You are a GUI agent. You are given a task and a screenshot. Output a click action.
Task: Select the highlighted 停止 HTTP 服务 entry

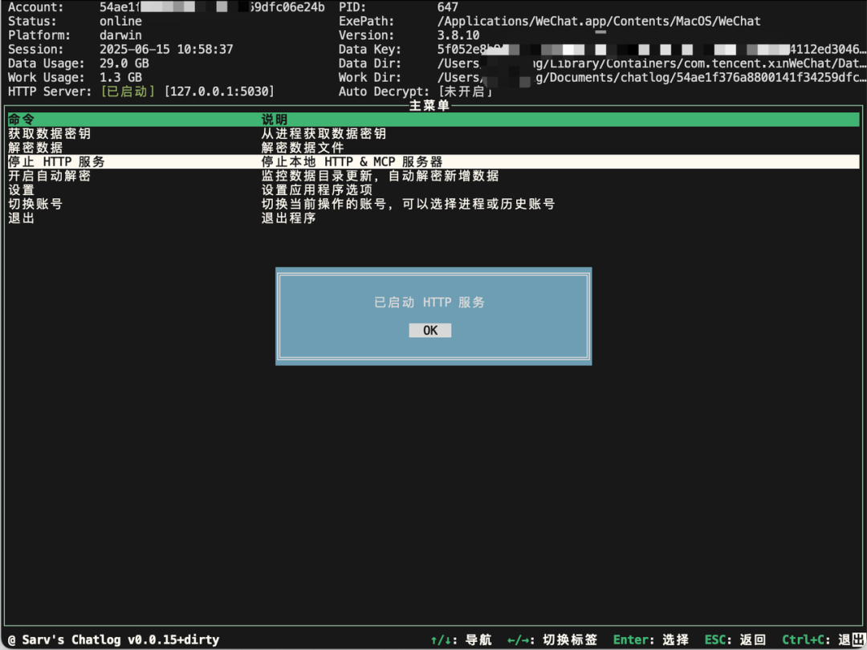(x=58, y=161)
